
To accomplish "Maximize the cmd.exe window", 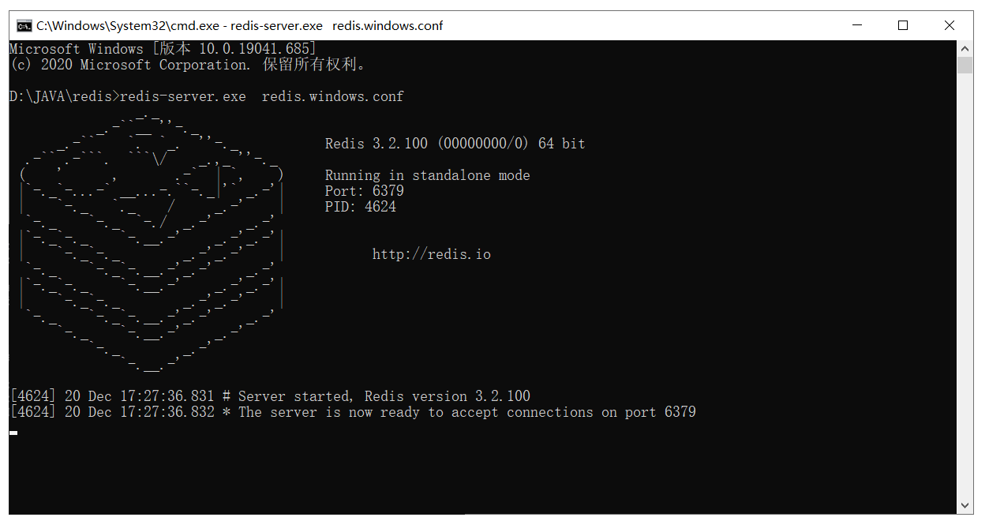I will 903,25.
